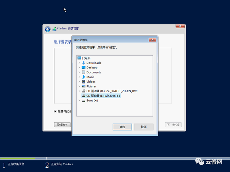The width and height of the screenshot is (230, 172).
Task: Expand CD drive D: SSS_X64FRE_ZH-CN_DV9
Action: [79, 91]
